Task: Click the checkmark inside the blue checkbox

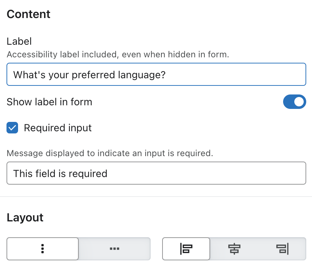Action: point(13,128)
